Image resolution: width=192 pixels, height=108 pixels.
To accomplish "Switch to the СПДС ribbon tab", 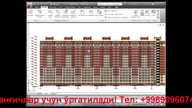I will pyautogui.click(x=109, y=7).
